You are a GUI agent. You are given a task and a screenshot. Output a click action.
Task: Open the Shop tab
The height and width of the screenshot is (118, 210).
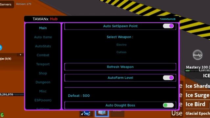point(43,73)
